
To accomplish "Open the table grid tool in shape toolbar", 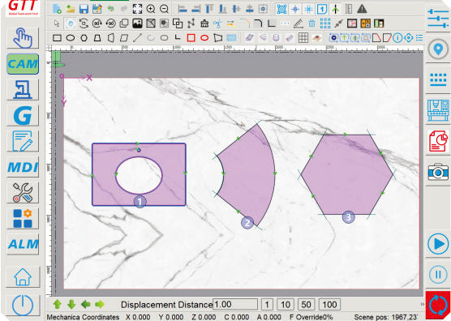I will click(x=303, y=37).
